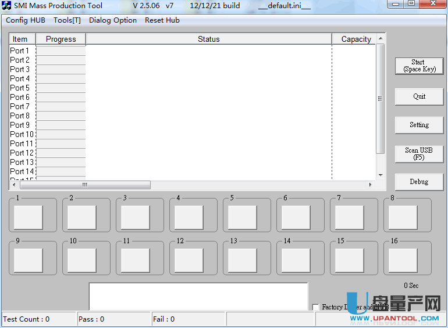448x328 pixels.
Task: Click the Debug button
Action: (x=419, y=182)
